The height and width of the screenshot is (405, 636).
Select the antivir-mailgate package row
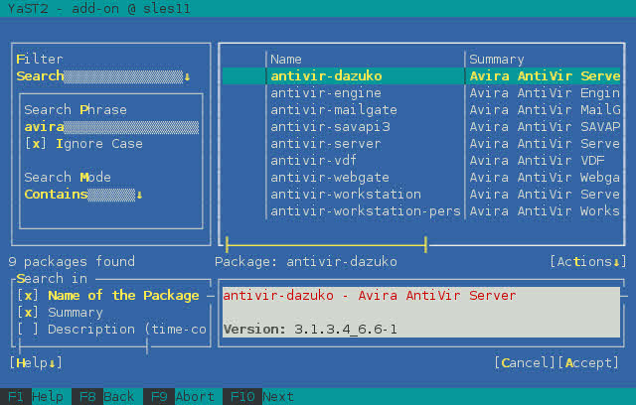(x=421, y=110)
